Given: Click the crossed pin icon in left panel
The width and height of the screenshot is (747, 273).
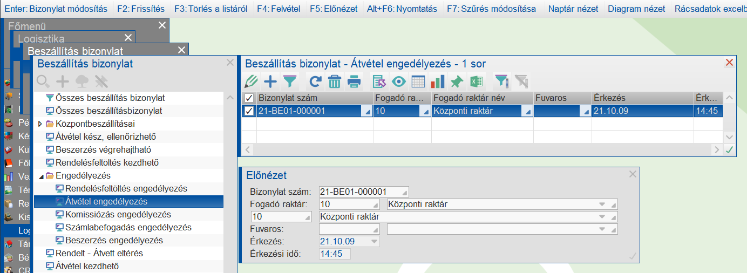Looking at the screenshot, I should tap(101, 81).
